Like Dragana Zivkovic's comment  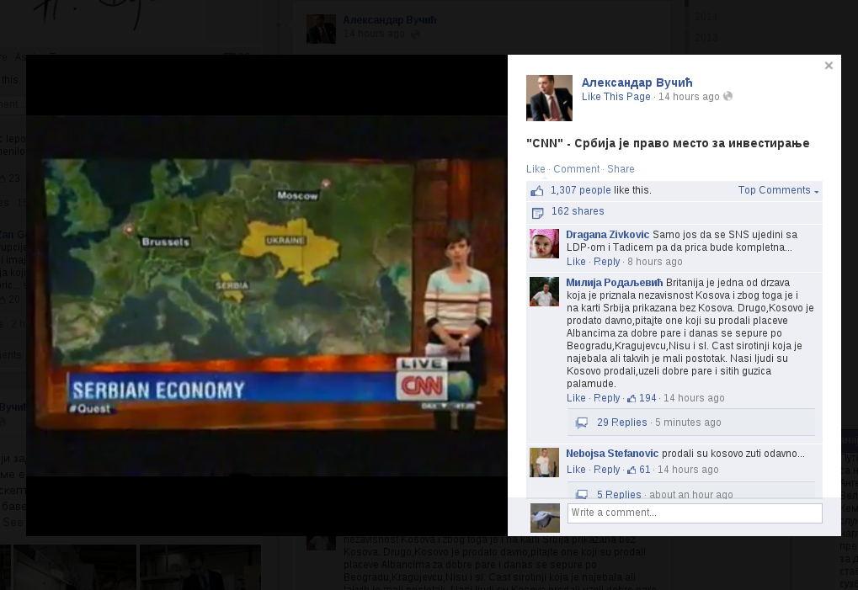point(576,262)
